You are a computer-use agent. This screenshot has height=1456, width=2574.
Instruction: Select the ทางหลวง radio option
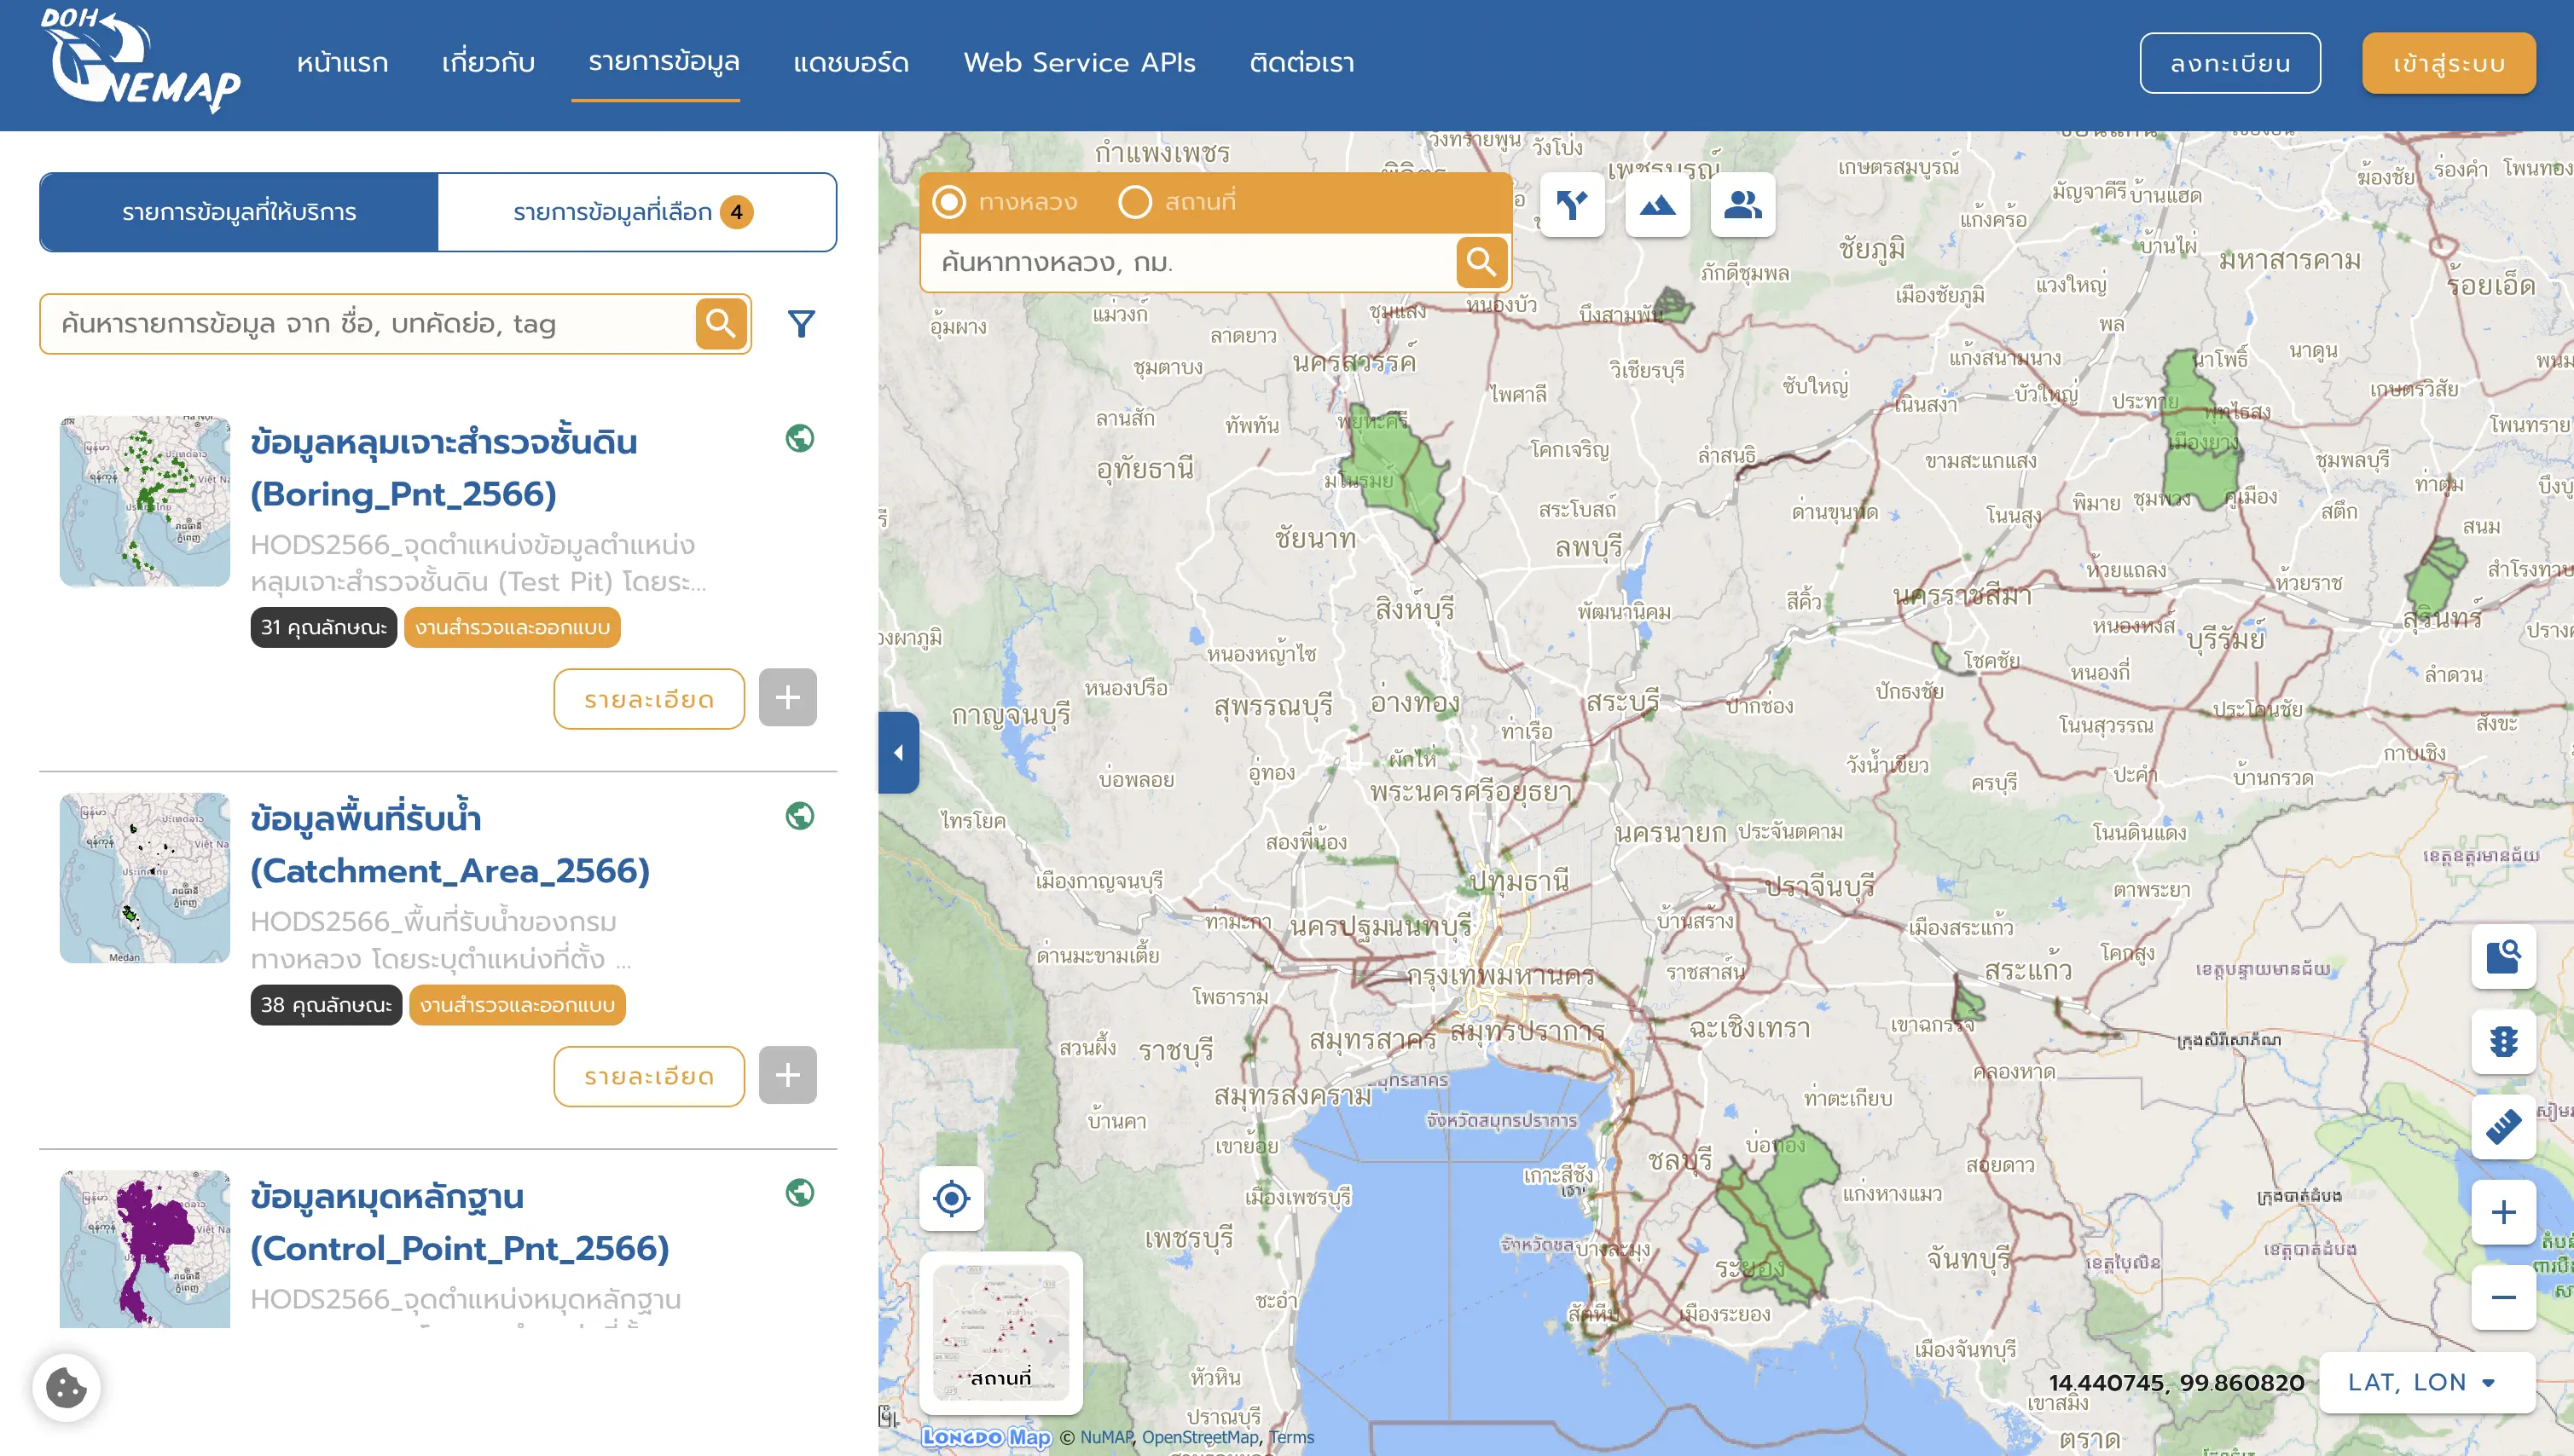pos(948,202)
